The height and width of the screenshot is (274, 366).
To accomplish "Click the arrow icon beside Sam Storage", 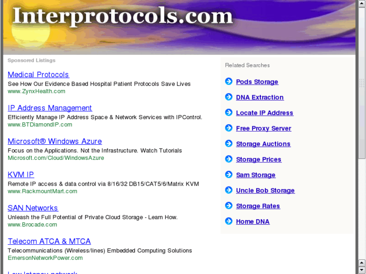I will (229, 174).
